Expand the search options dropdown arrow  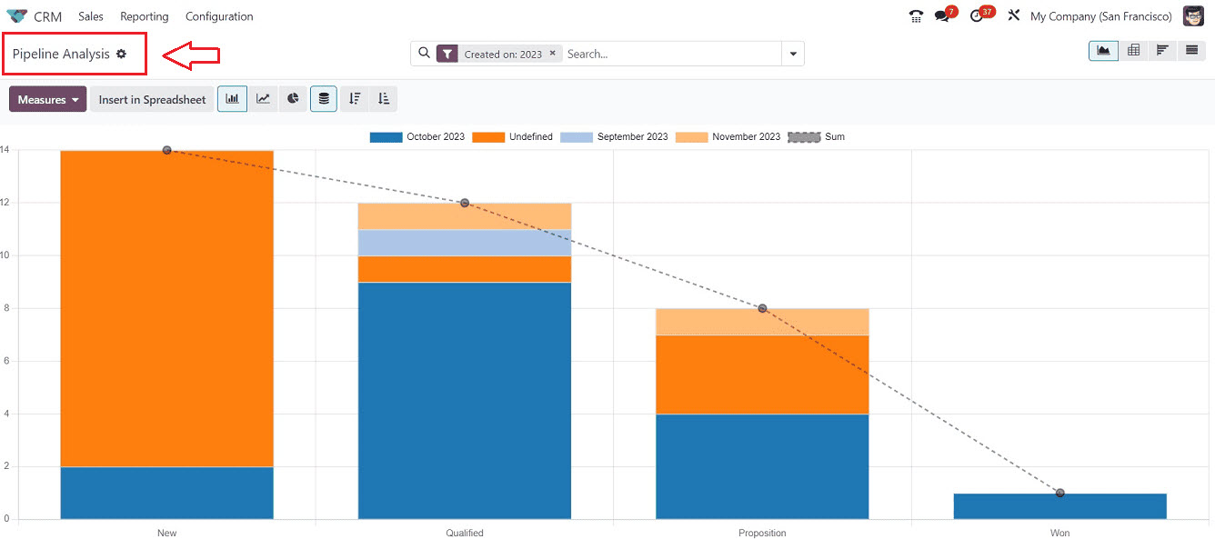point(793,54)
